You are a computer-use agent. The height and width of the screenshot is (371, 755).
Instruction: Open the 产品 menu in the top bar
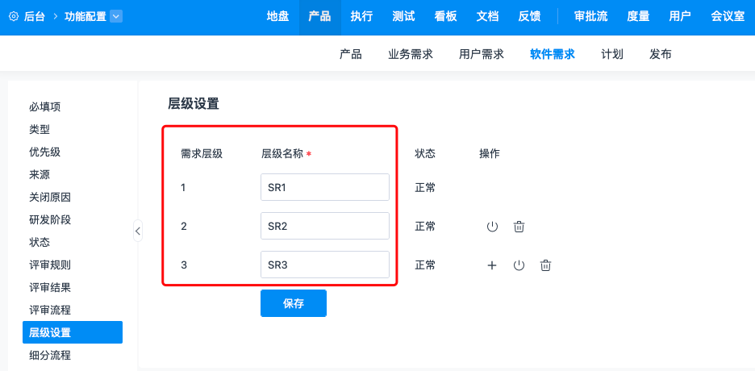point(319,16)
